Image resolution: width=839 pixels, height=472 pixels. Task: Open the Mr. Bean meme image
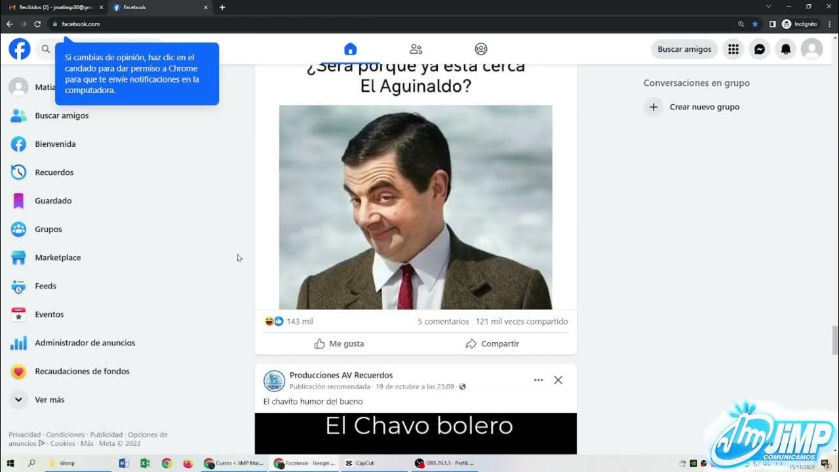(416, 207)
